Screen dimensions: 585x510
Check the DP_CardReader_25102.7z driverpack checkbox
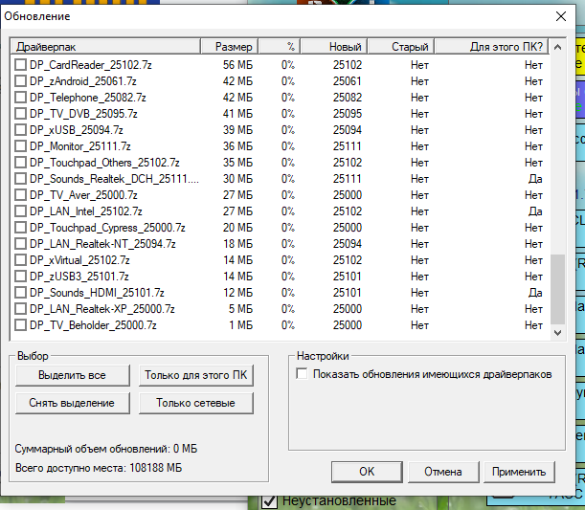21,64
